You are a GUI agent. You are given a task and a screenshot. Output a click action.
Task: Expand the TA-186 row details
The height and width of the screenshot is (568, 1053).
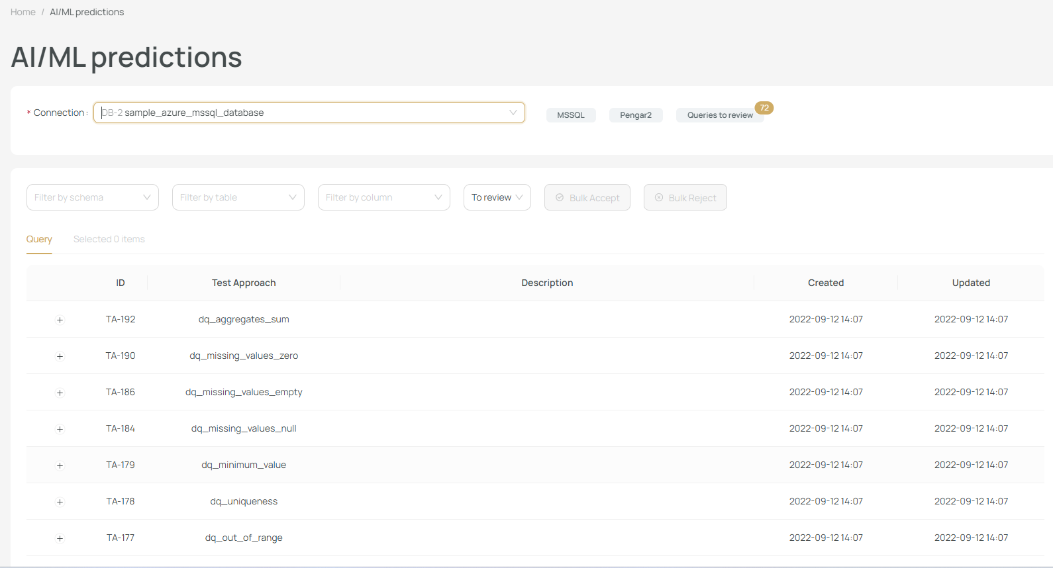60,393
